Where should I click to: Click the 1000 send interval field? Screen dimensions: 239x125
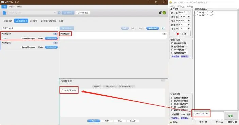(184, 115)
